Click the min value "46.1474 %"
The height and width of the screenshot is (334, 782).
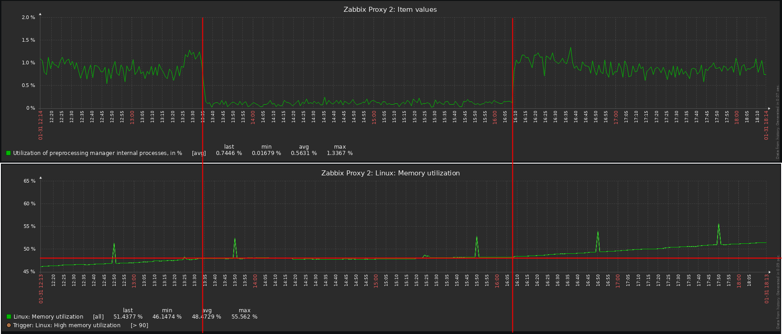pyautogui.click(x=167, y=317)
